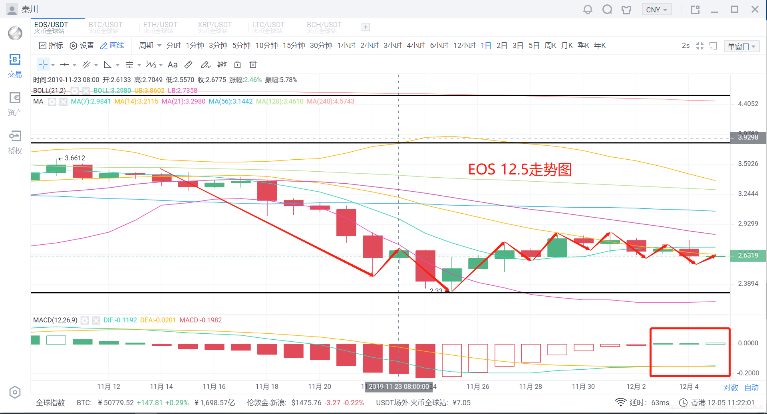Open the 交易 trading sidebar icon
Screen dimensions: 767x414
[15, 66]
